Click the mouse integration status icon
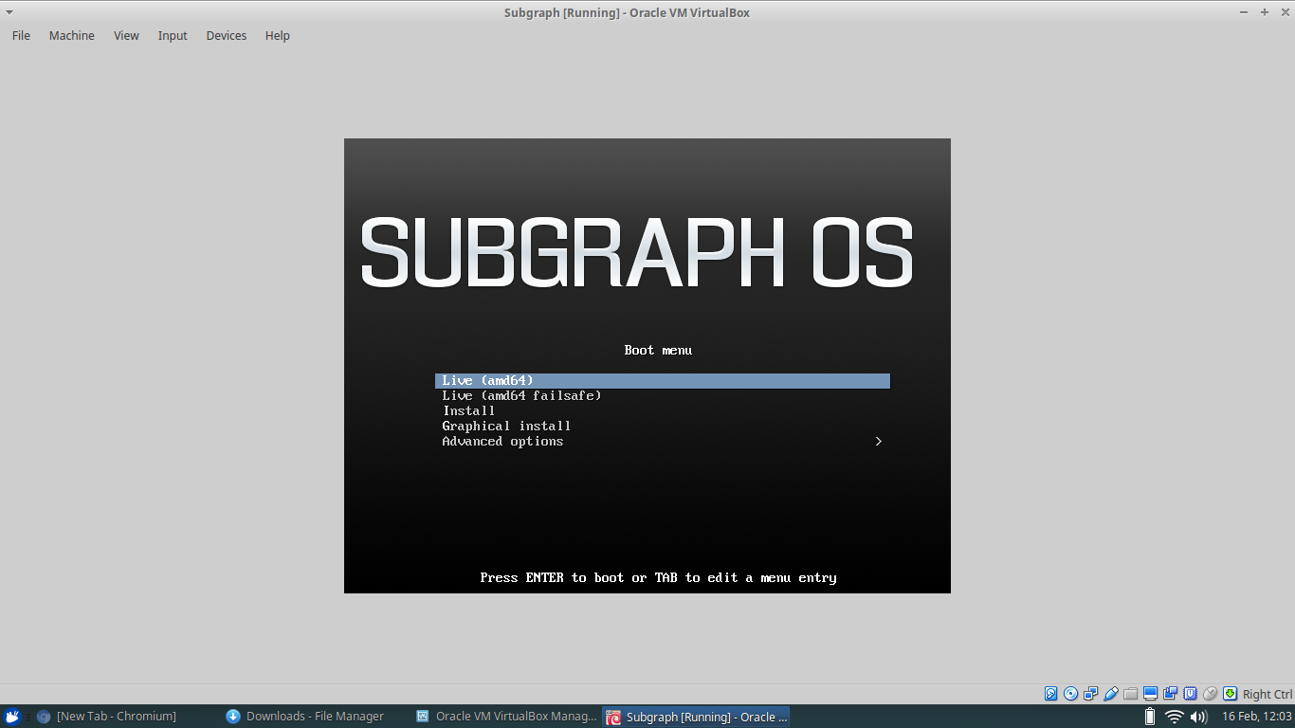Image resolution: width=1295 pixels, height=728 pixels. pyautogui.click(x=1210, y=694)
